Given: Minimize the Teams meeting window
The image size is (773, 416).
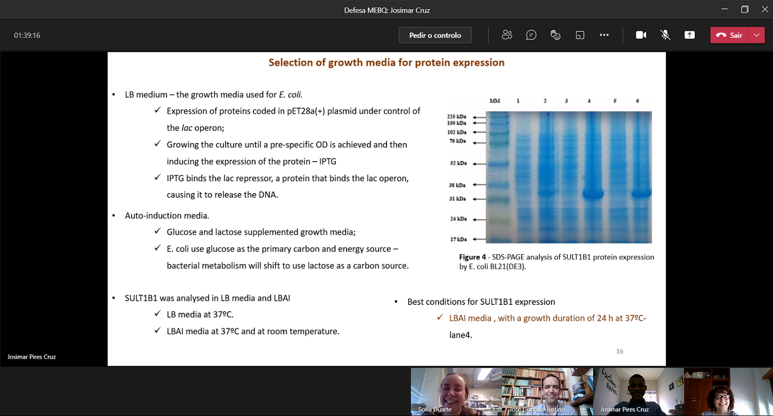Looking at the screenshot, I should 725,10.
